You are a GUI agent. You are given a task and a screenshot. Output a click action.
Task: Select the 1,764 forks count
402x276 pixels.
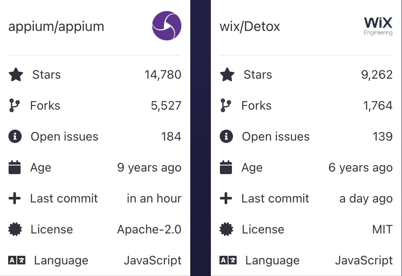pyautogui.click(x=378, y=105)
